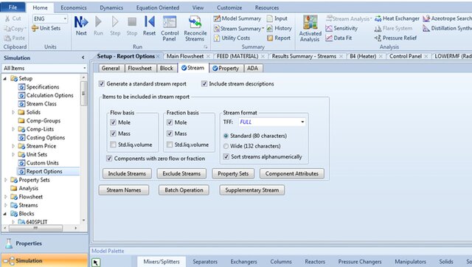Image resolution: width=472 pixels, height=267 pixels.
Task: Click the Include Streams button
Action: pyautogui.click(x=127, y=173)
